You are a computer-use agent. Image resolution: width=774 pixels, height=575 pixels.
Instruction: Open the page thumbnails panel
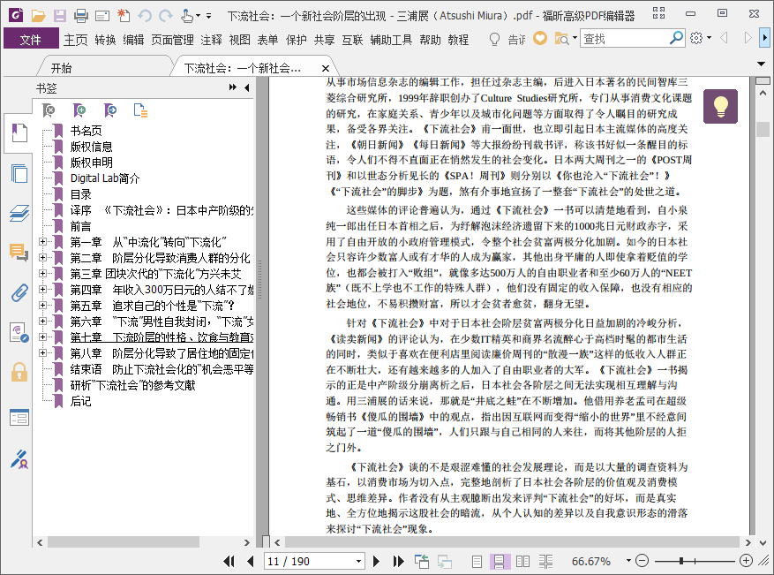[x=19, y=173]
